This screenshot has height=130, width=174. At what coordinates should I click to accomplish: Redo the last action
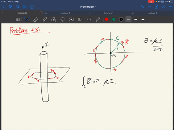pos(149,7)
